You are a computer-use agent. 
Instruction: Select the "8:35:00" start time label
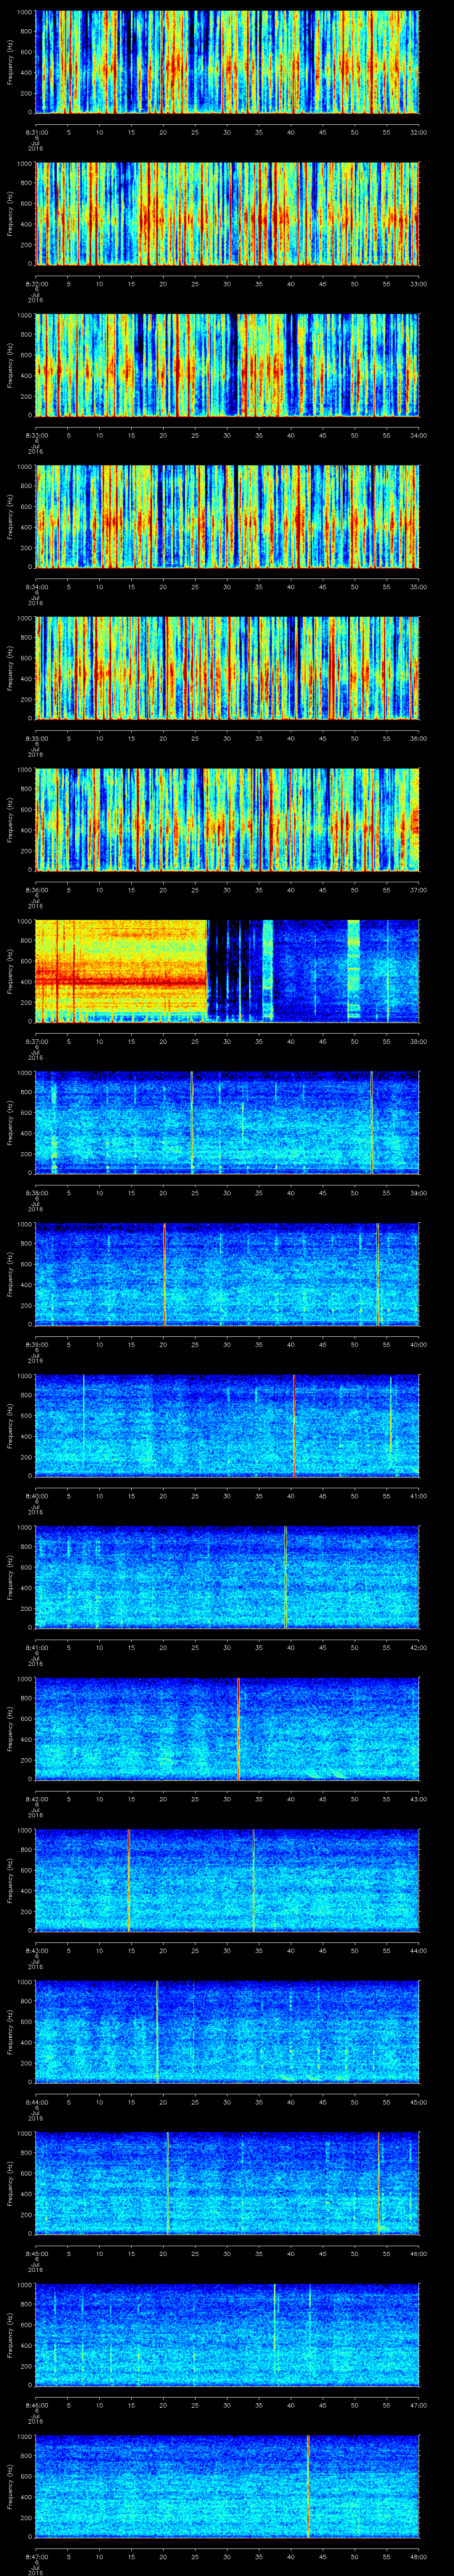[36, 738]
